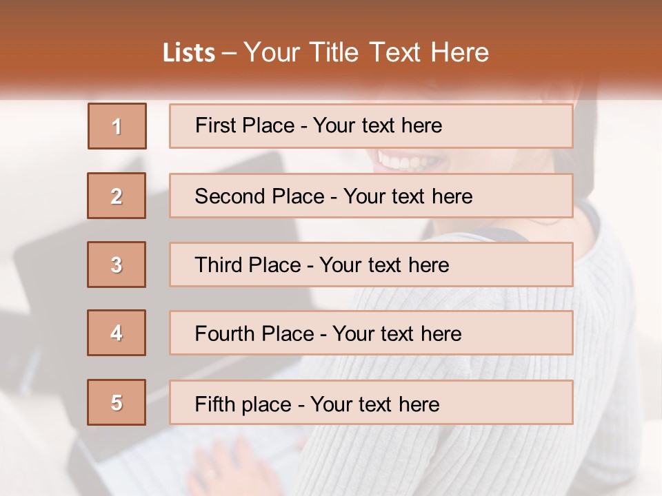The width and height of the screenshot is (662, 496).
Task: Click the number 3 box
Action: click(x=117, y=265)
